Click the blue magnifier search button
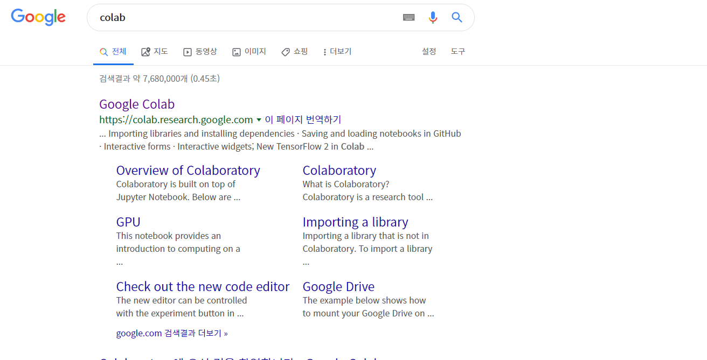This screenshot has width=707, height=360. coord(457,17)
